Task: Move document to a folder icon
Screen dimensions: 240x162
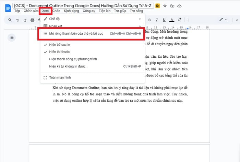Action: (172, 6)
